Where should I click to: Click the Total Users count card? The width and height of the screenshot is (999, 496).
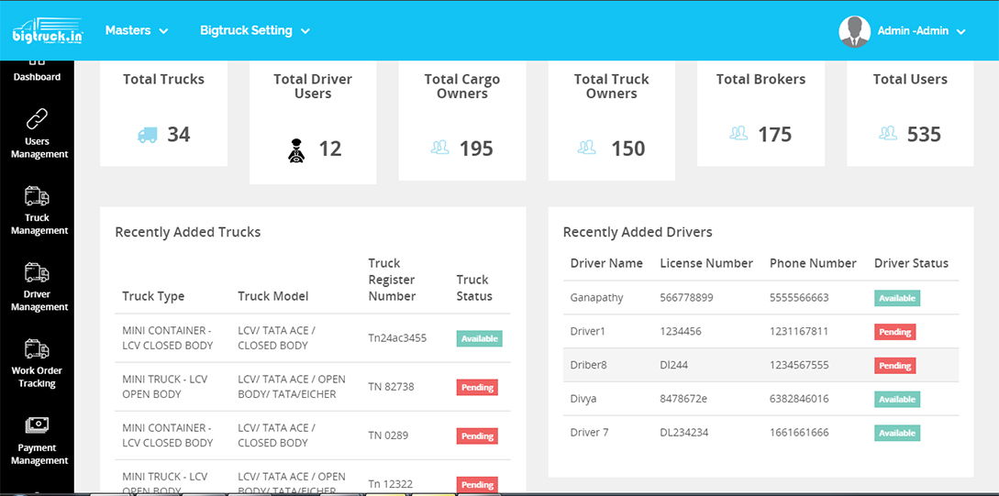point(910,114)
